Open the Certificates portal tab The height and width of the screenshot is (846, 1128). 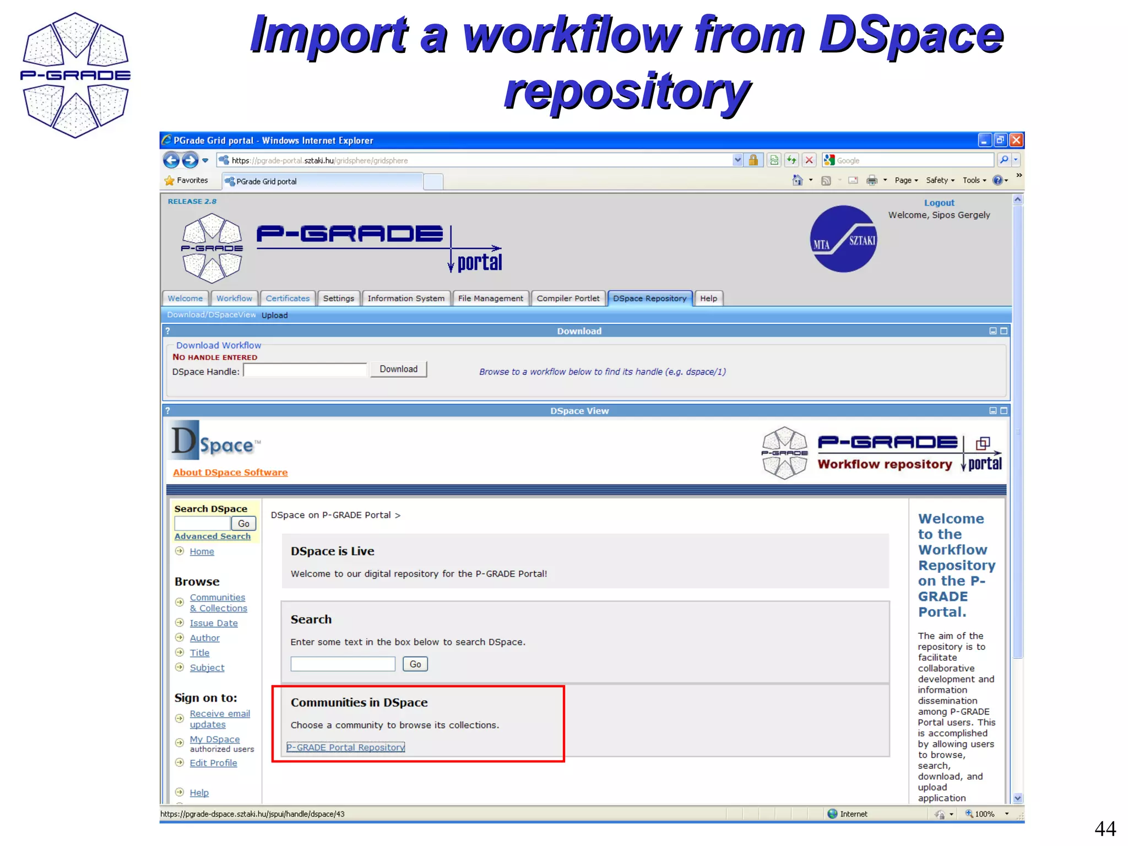tap(288, 298)
